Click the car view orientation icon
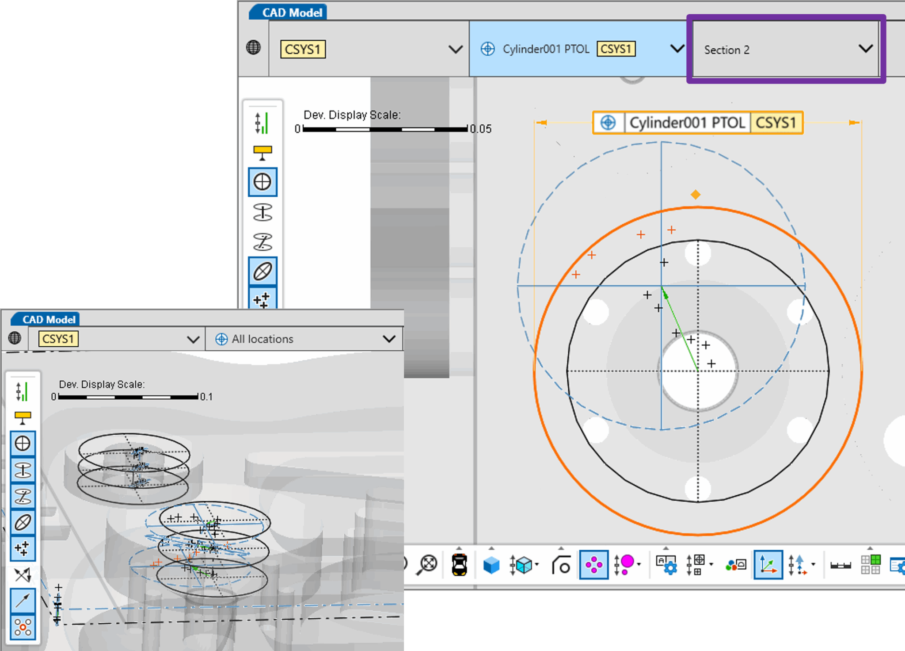 point(459,565)
